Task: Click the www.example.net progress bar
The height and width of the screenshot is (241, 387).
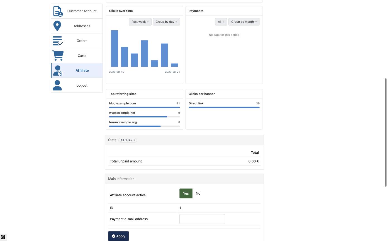Action: [144, 117]
